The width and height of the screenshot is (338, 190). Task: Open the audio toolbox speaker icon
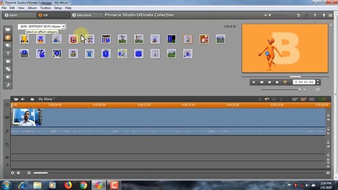point(23,99)
